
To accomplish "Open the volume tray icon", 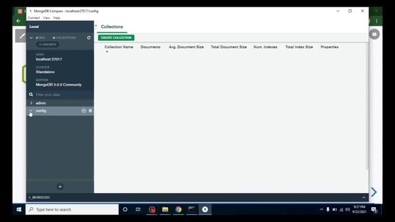I will [x=347, y=210].
